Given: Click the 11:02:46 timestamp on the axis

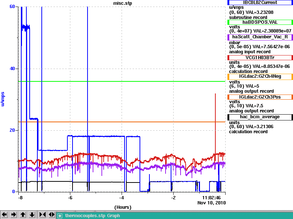Looking at the screenshot, I should [211, 197].
